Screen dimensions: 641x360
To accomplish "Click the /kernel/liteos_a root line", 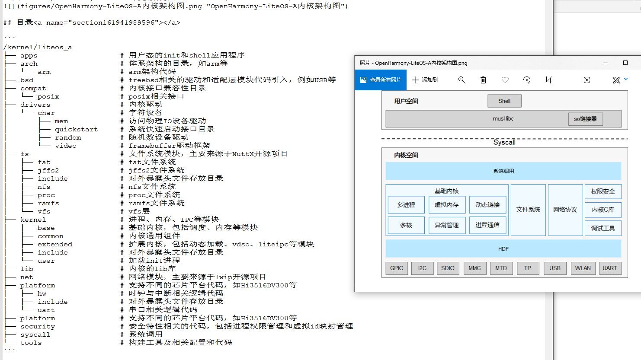I will pyautogui.click(x=38, y=48).
